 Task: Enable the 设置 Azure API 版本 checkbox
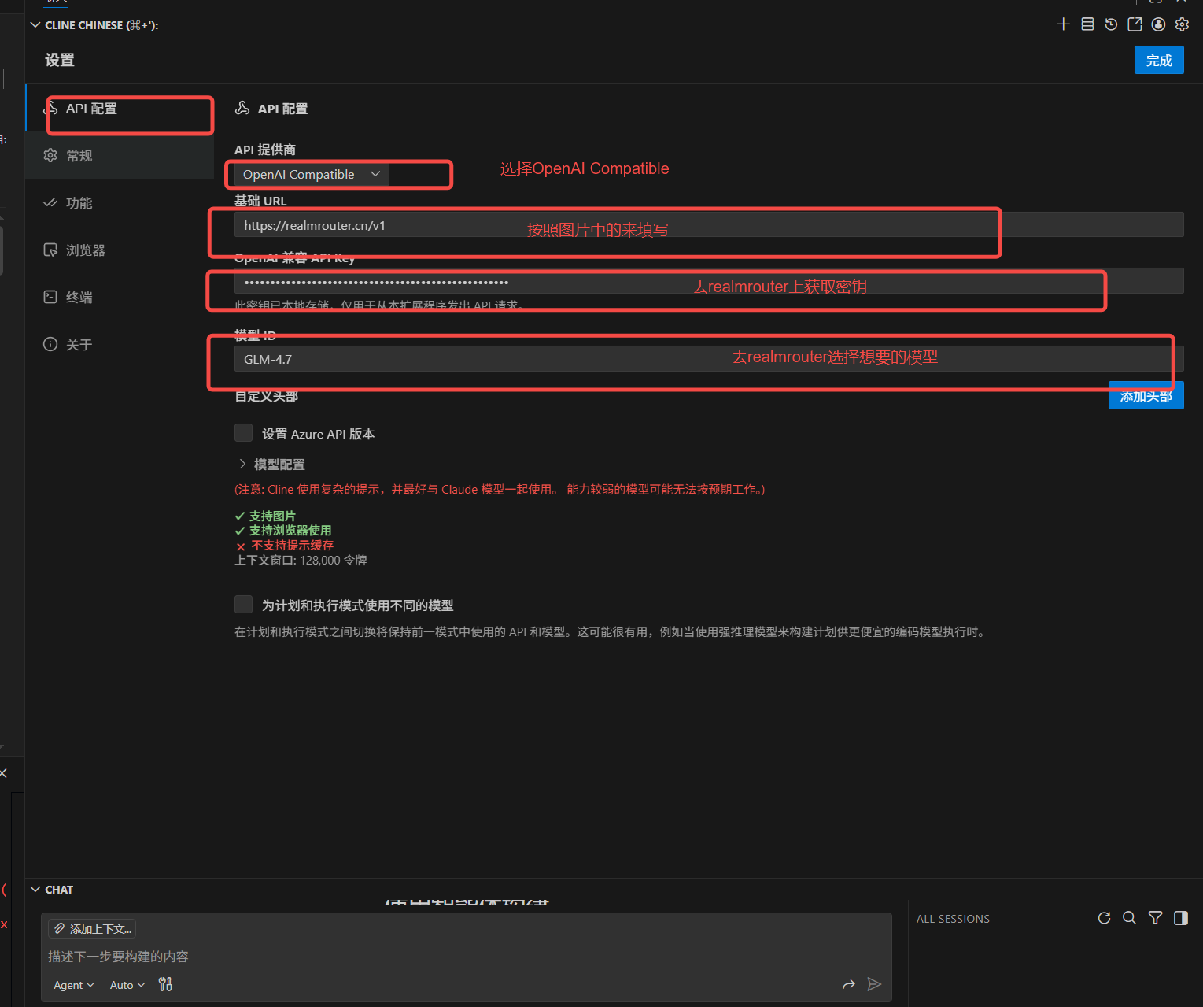244,433
